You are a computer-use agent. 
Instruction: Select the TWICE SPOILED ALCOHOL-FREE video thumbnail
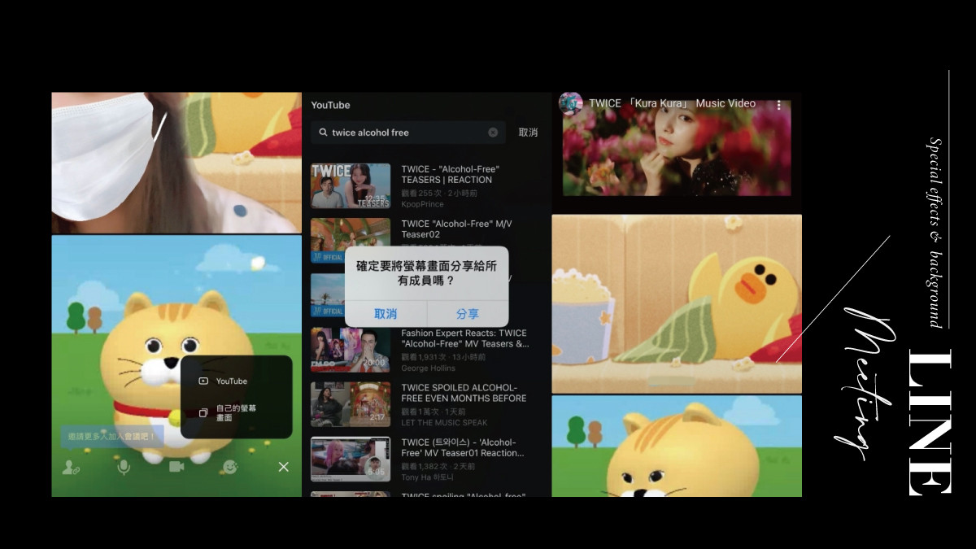[351, 404]
